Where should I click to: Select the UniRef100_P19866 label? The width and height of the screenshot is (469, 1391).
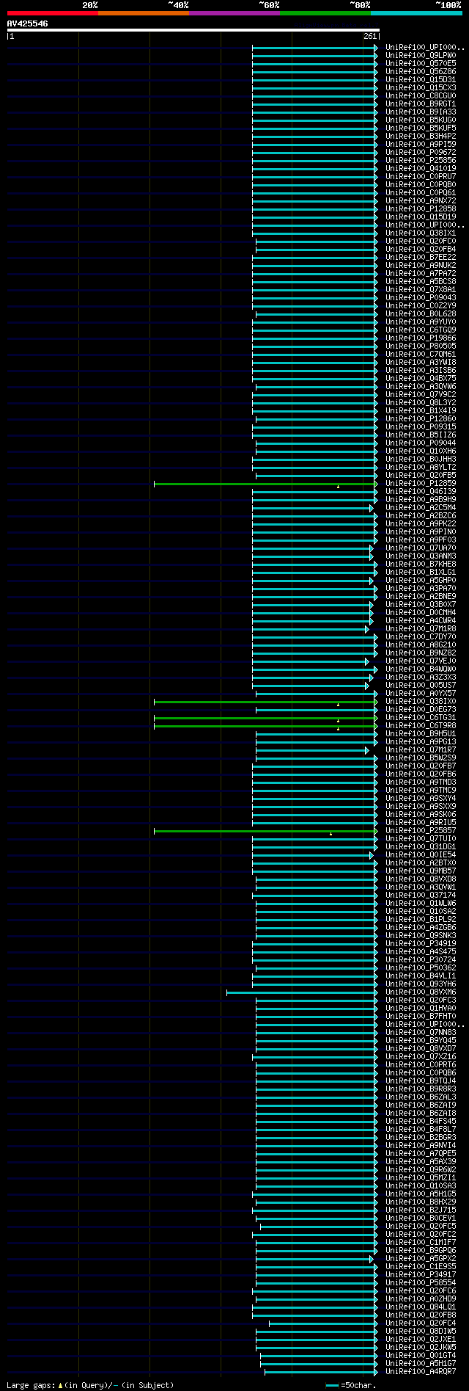click(421, 338)
